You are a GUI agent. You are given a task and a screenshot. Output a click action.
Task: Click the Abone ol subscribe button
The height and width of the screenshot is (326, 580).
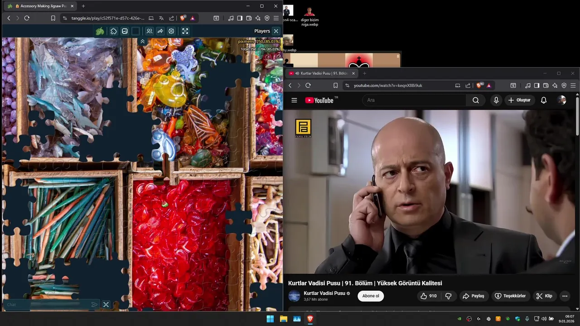371,296
